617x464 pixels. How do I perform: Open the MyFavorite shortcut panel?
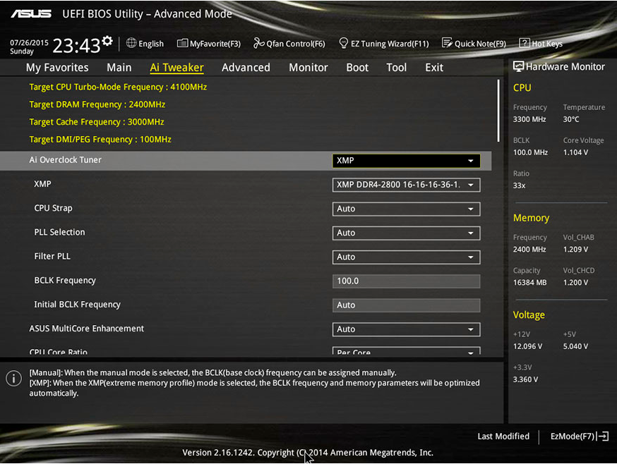pos(209,43)
